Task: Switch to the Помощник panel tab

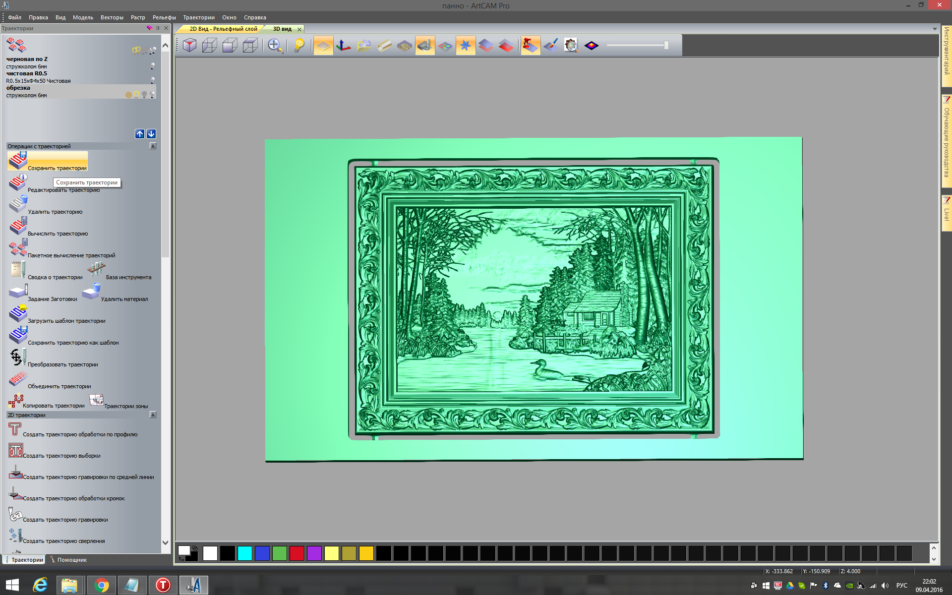Action: pos(71,560)
